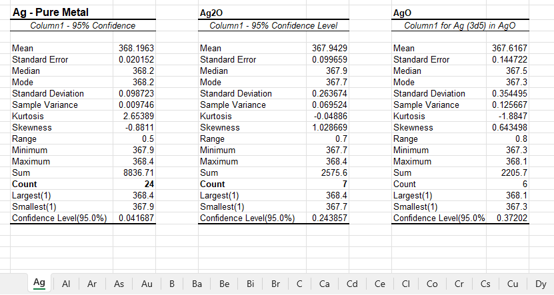Switch to the Cu sheet tab
Viewport: 554px width, 295px height.
click(x=513, y=284)
